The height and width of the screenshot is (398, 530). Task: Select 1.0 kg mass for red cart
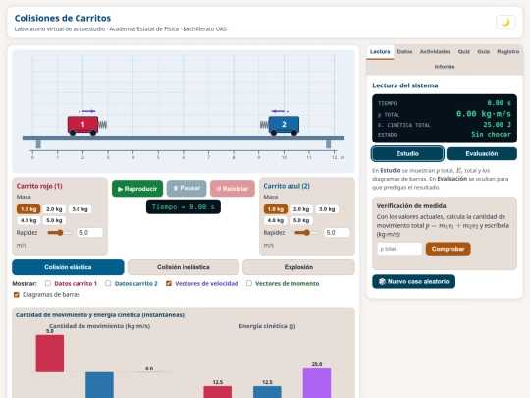click(x=28, y=209)
